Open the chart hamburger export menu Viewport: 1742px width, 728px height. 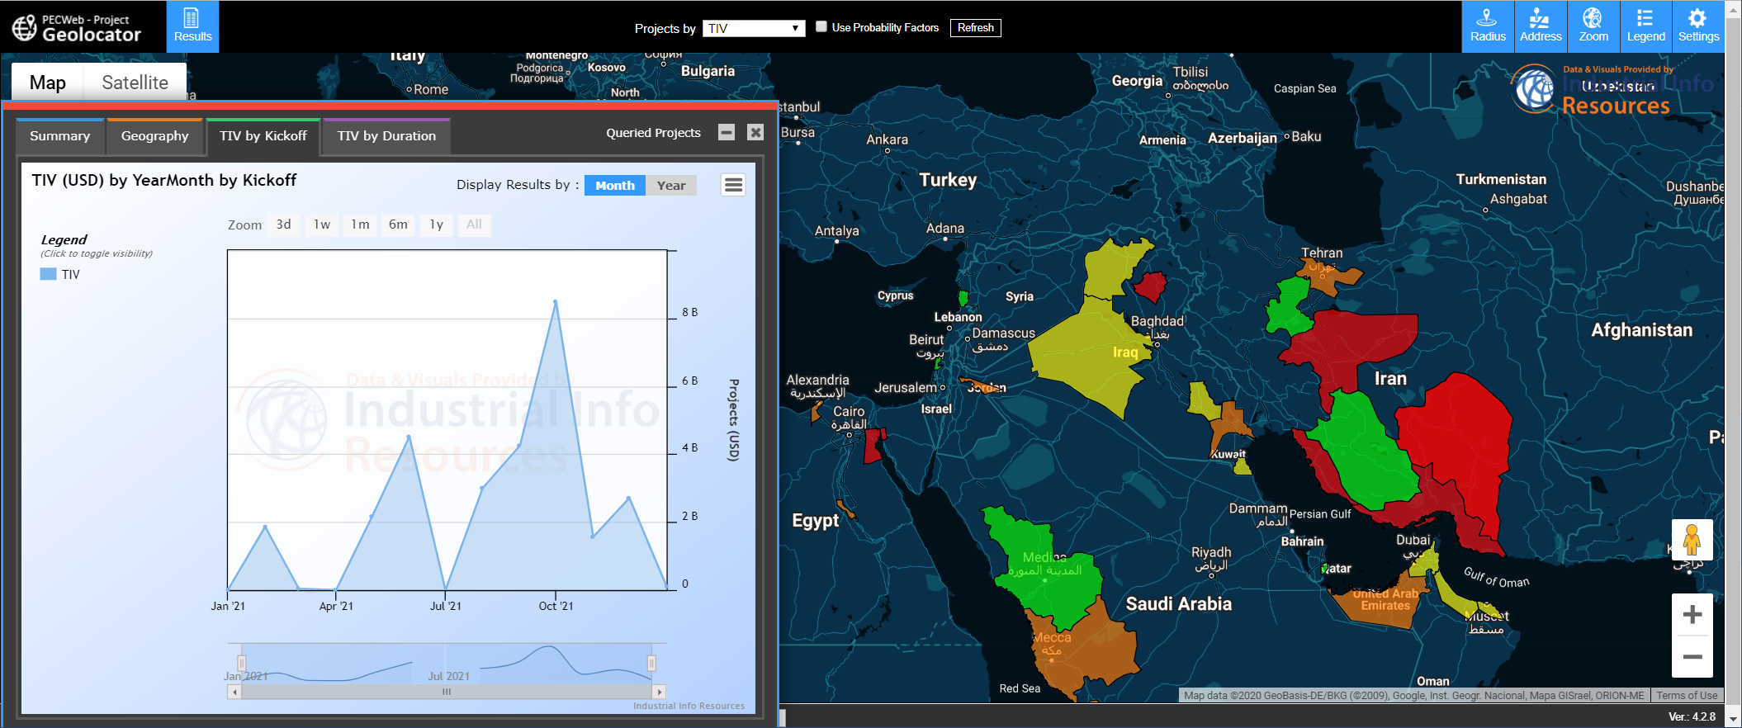pyautogui.click(x=733, y=185)
